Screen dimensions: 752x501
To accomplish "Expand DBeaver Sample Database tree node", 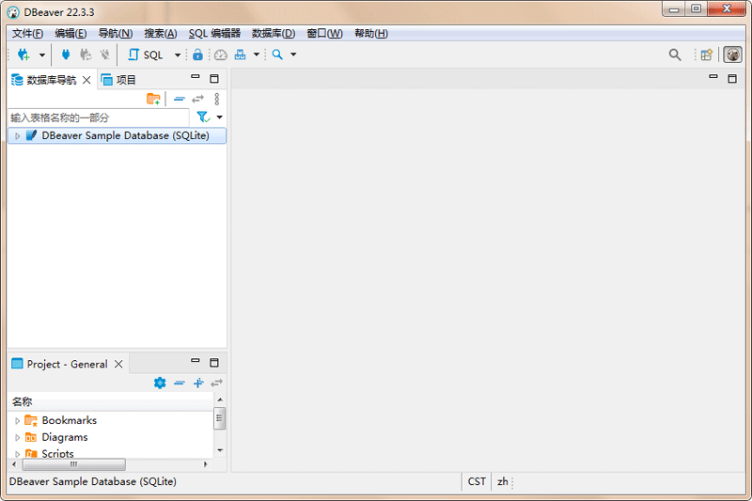I will 17,135.
